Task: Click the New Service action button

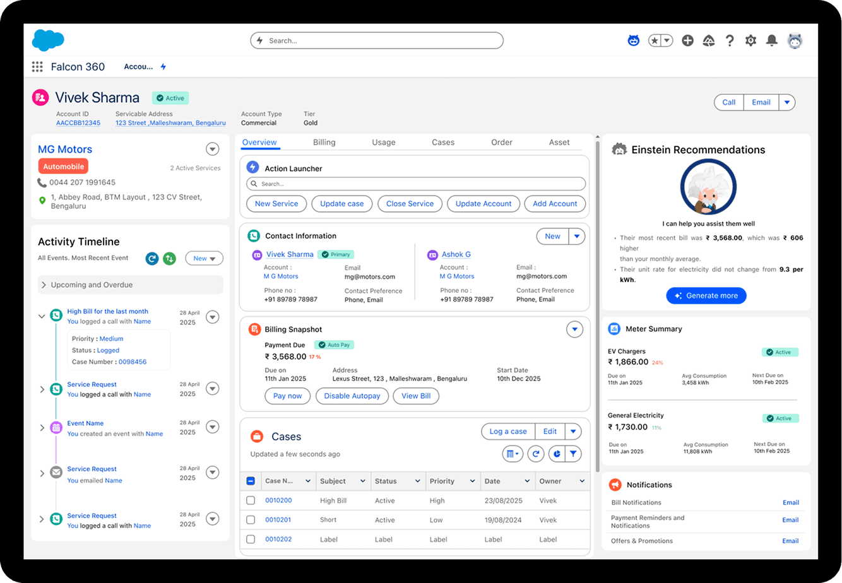Action: point(276,204)
